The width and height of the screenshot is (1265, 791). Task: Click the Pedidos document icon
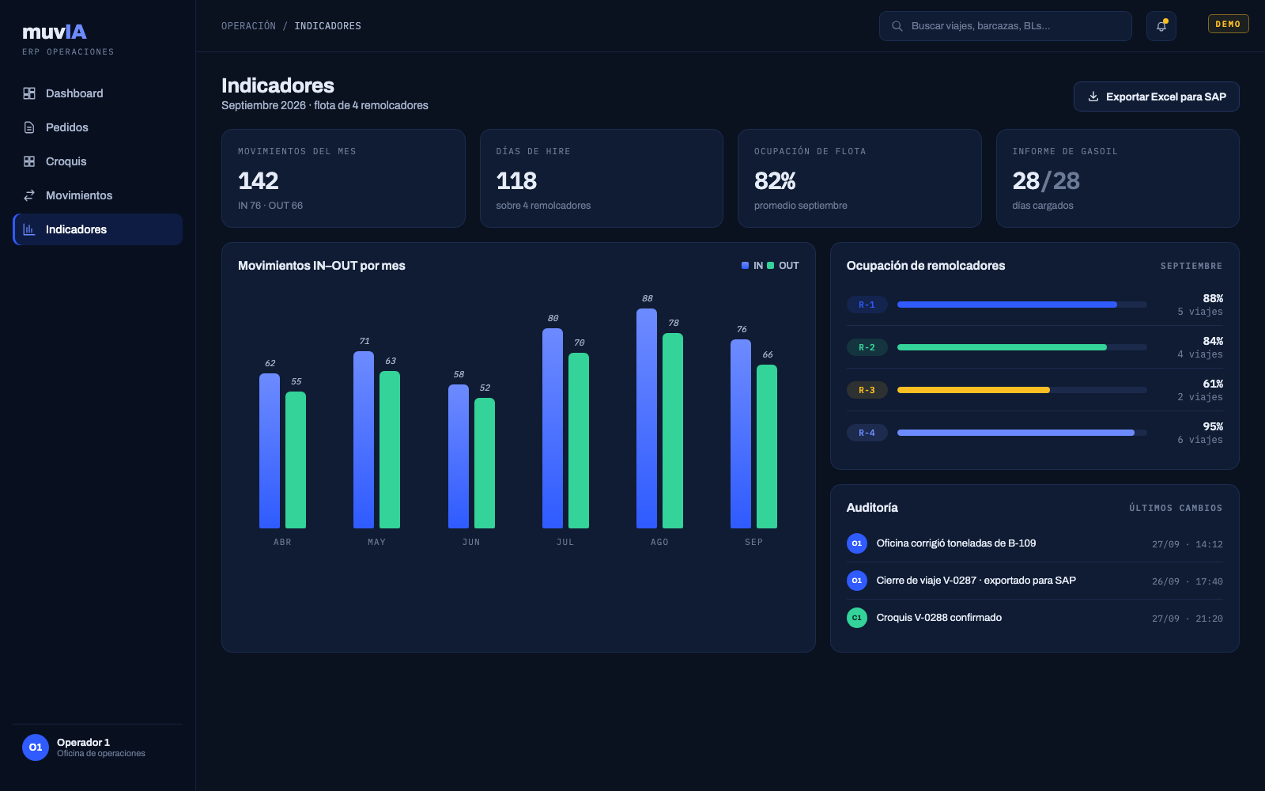pos(29,127)
